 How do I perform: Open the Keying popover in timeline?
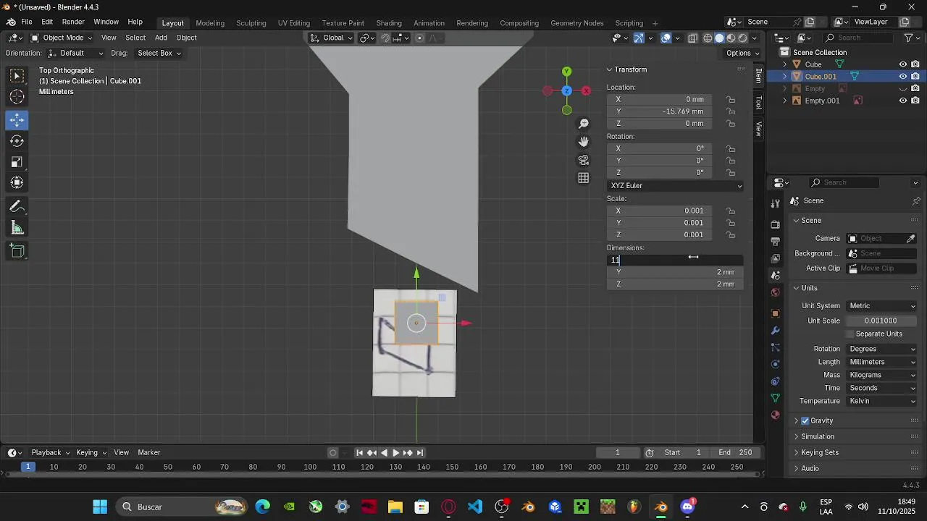tap(91, 452)
